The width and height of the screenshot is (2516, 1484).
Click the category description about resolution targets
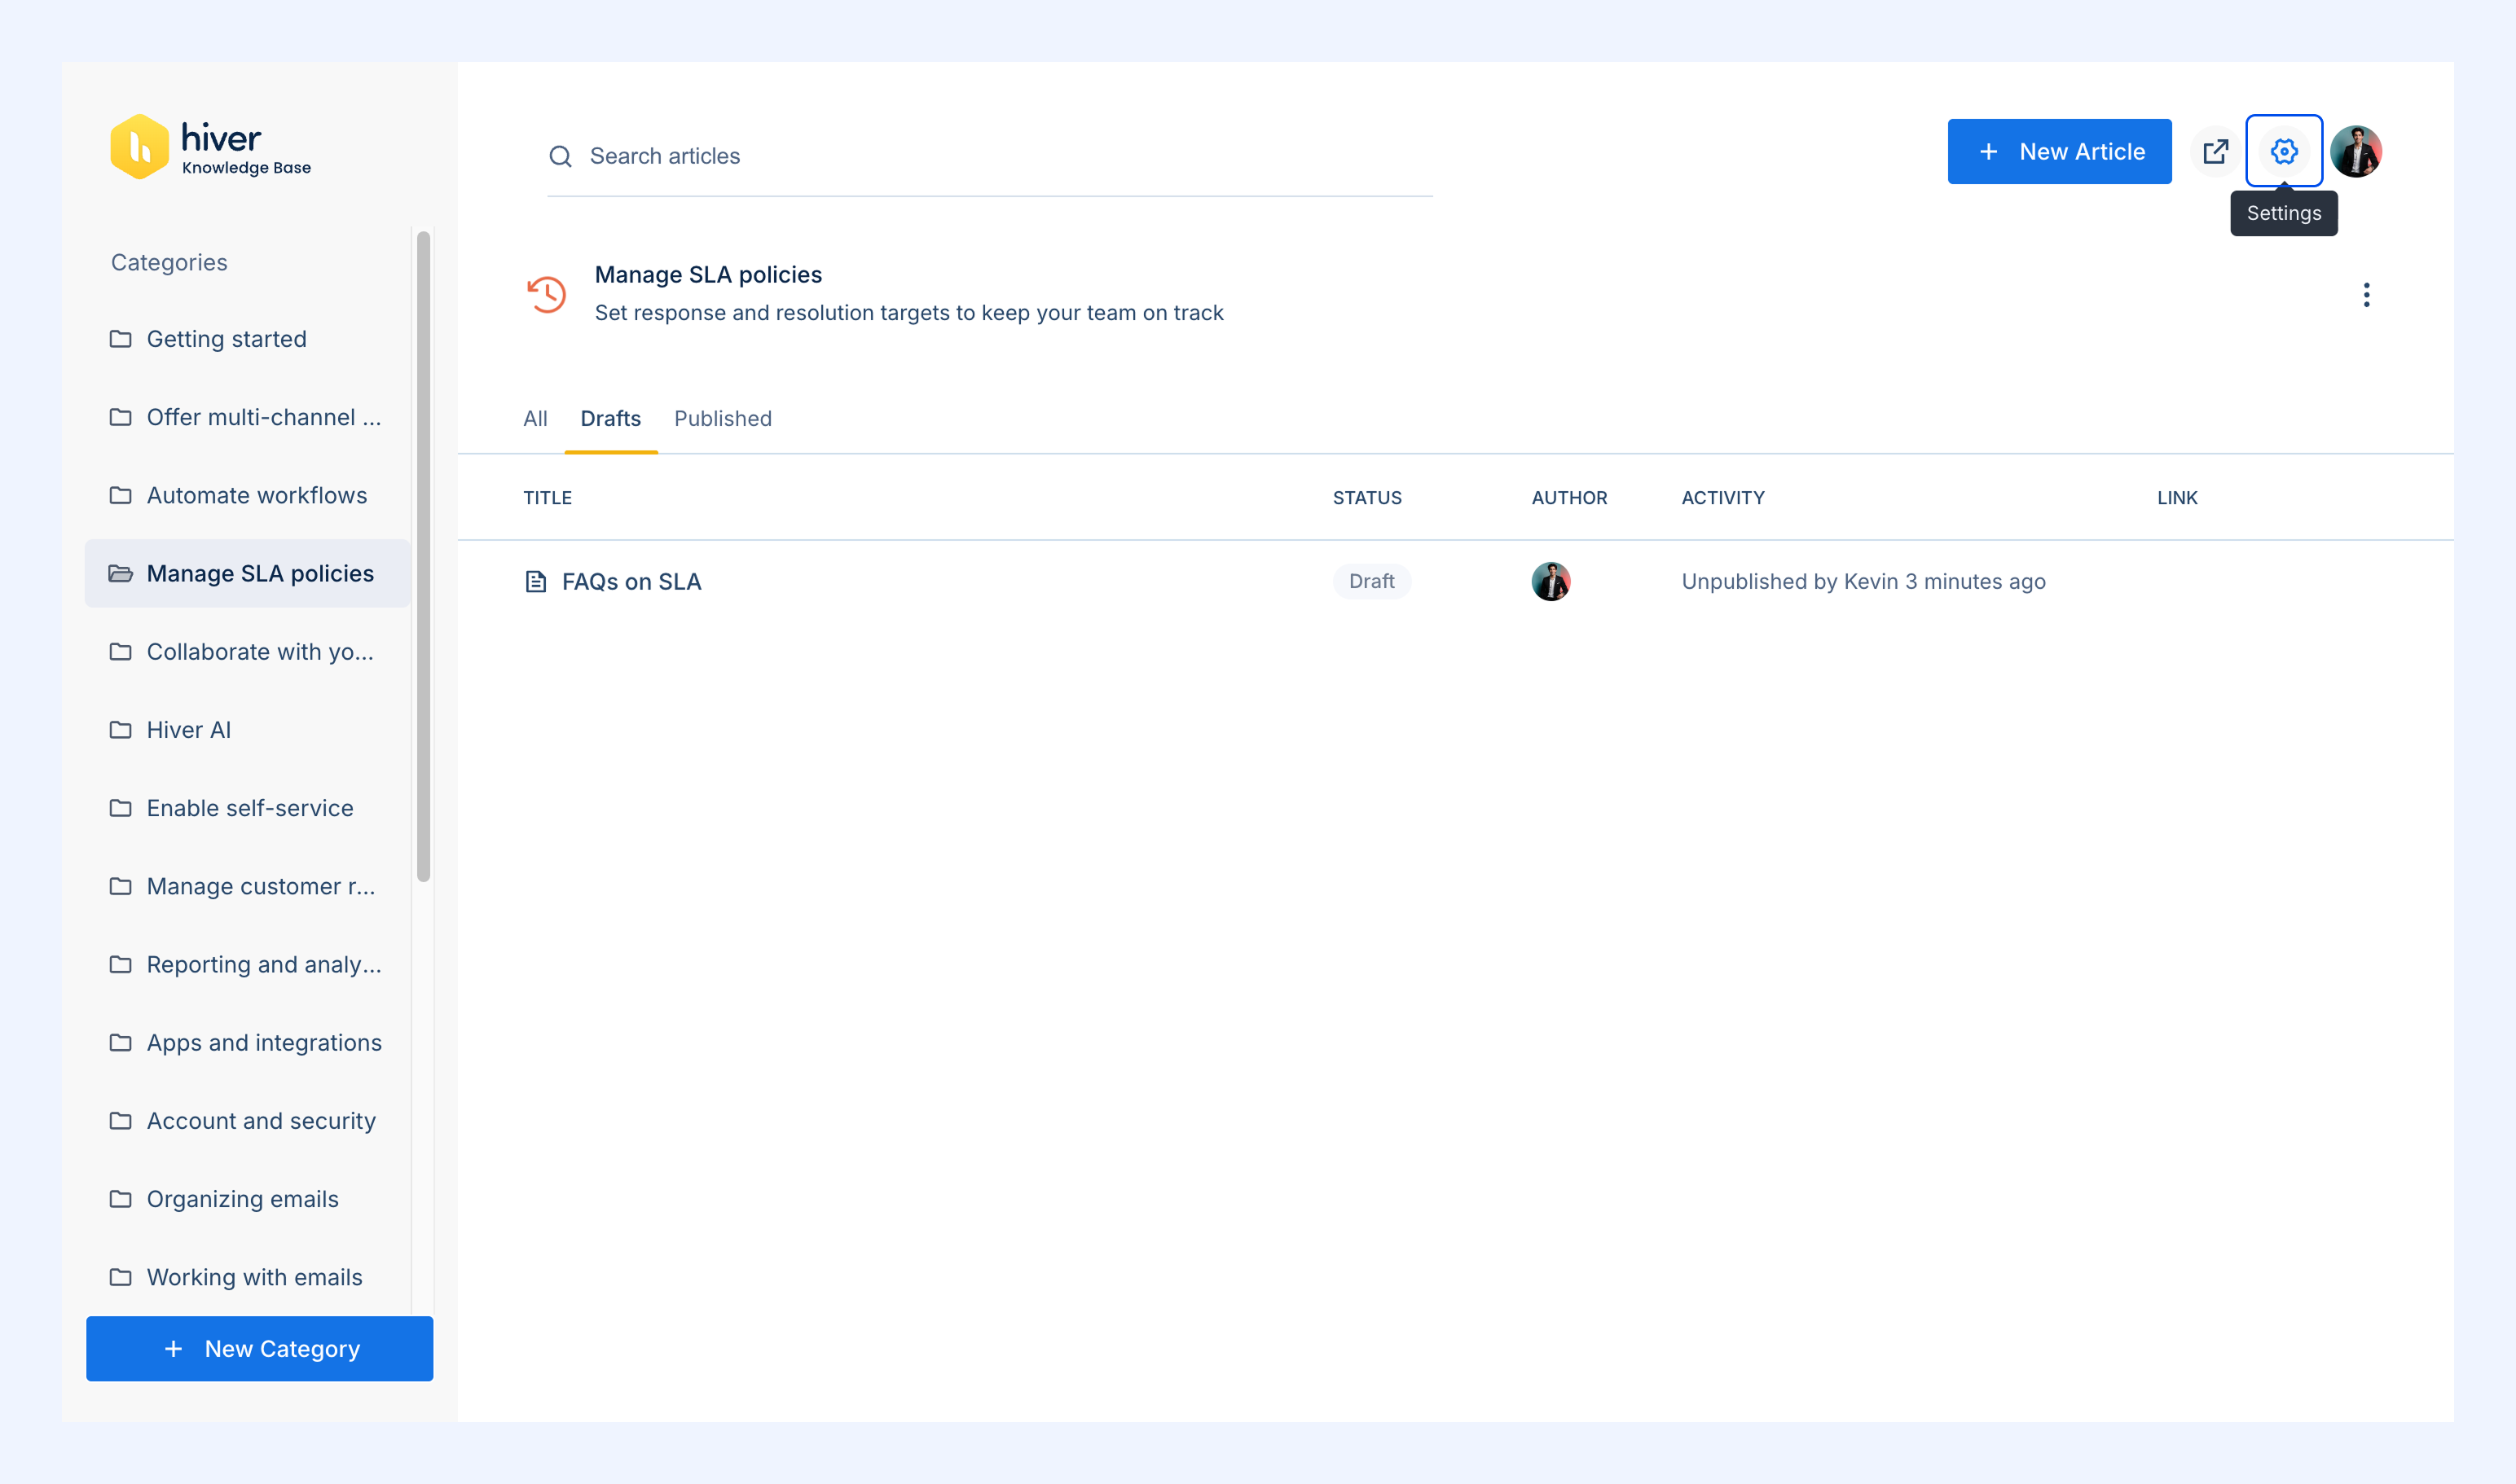coord(908,313)
